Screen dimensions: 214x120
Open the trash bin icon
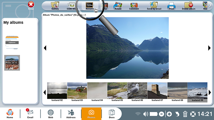click(x=185, y=114)
